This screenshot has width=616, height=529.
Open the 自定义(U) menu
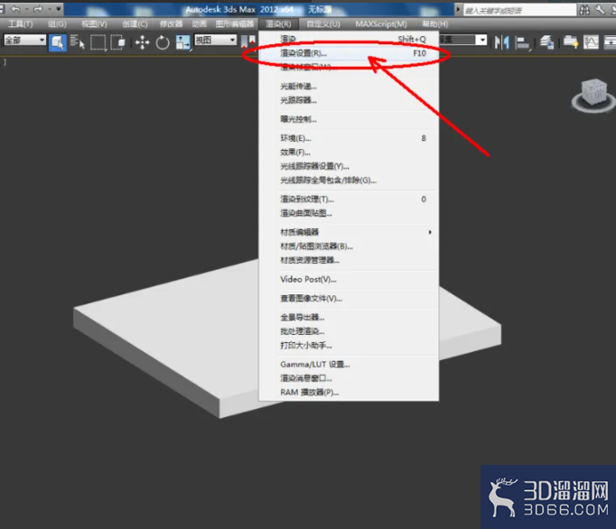pos(323,24)
